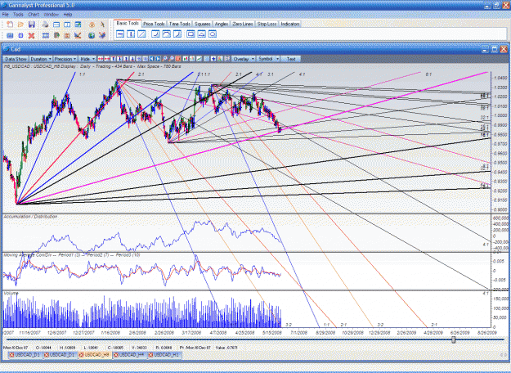Screen dimensions: 511x373
Task: Click the red square icon after the magnifiers
Action: click(178, 59)
